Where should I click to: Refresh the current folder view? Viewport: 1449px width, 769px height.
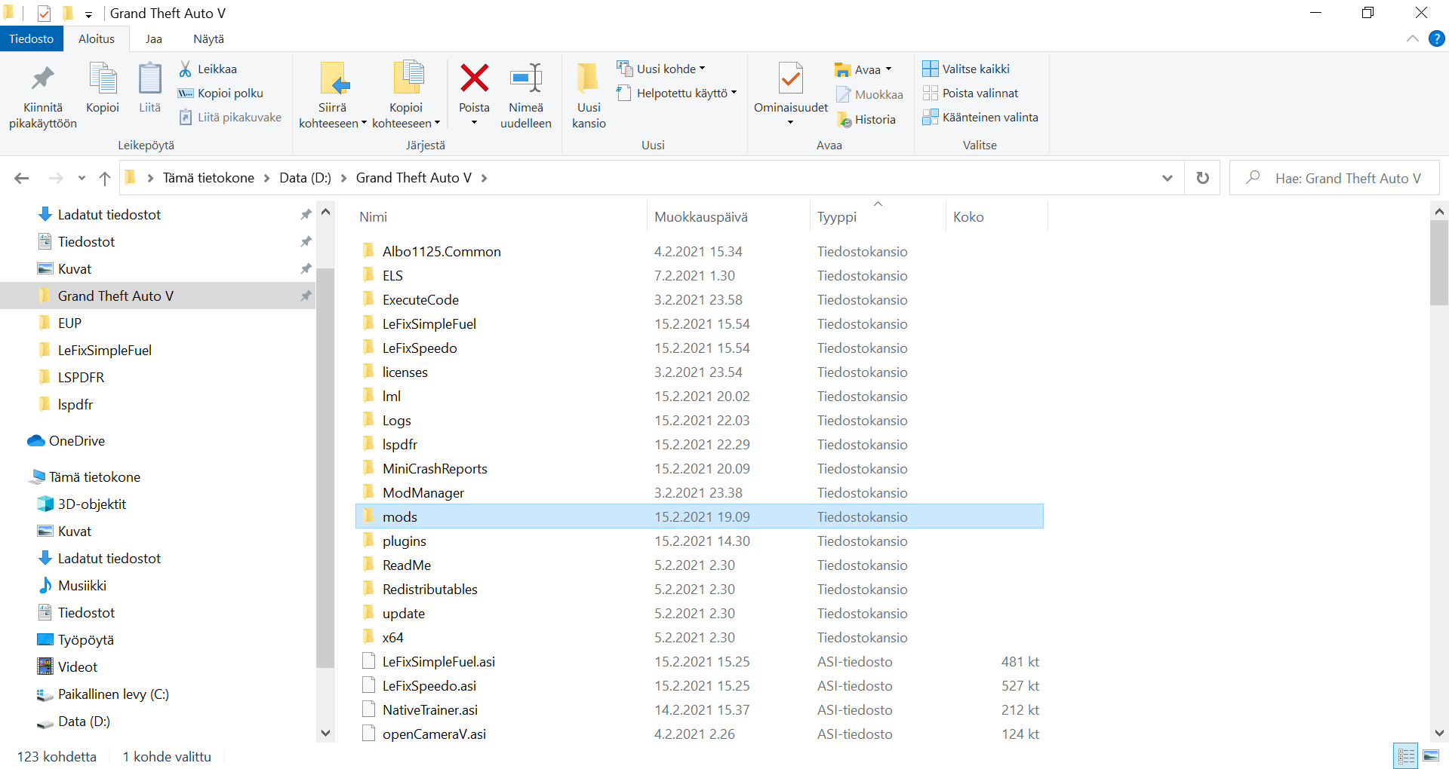coord(1203,178)
